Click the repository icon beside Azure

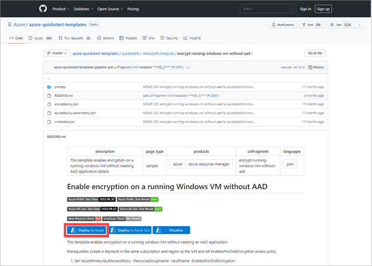[9, 24]
